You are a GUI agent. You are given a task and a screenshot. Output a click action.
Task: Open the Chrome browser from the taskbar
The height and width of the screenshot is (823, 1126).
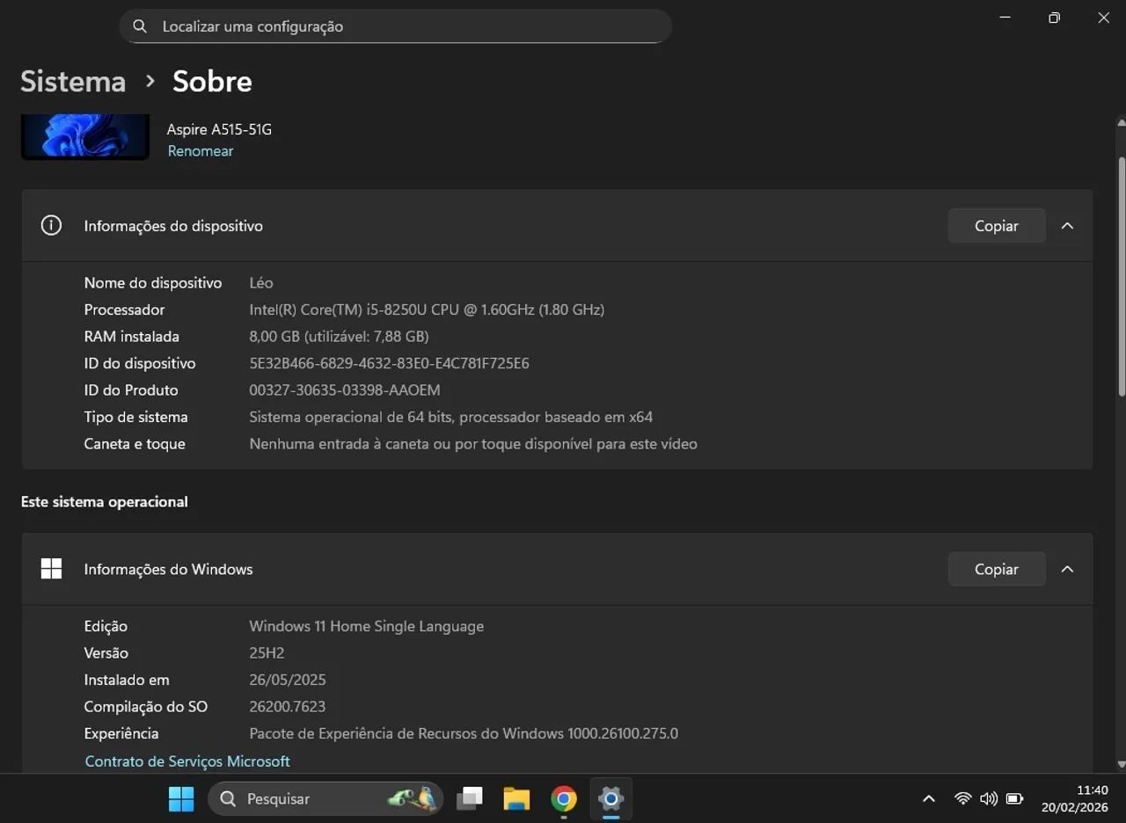pyautogui.click(x=563, y=798)
